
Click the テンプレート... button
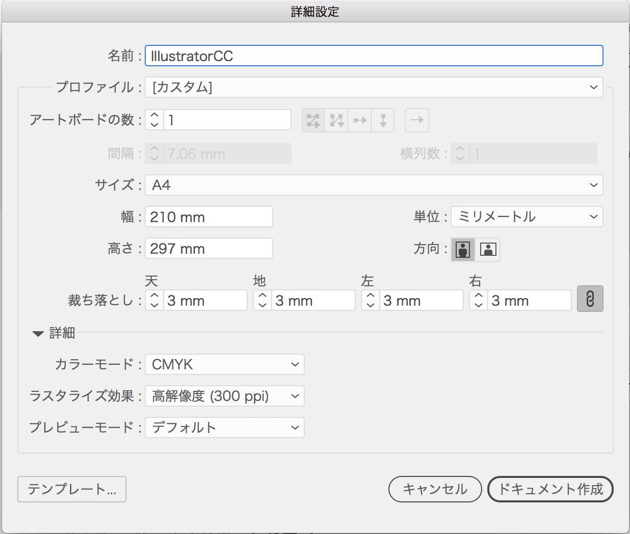[72, 489]
